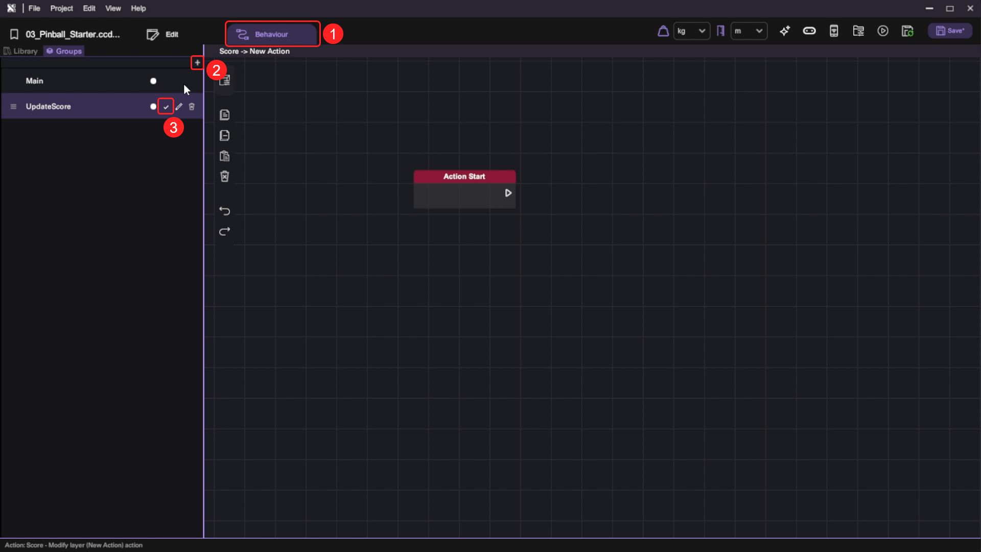Click the mobile device preview icon

point(834,31)
